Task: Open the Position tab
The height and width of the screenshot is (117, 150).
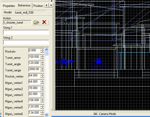Action: tap(38, 6)
